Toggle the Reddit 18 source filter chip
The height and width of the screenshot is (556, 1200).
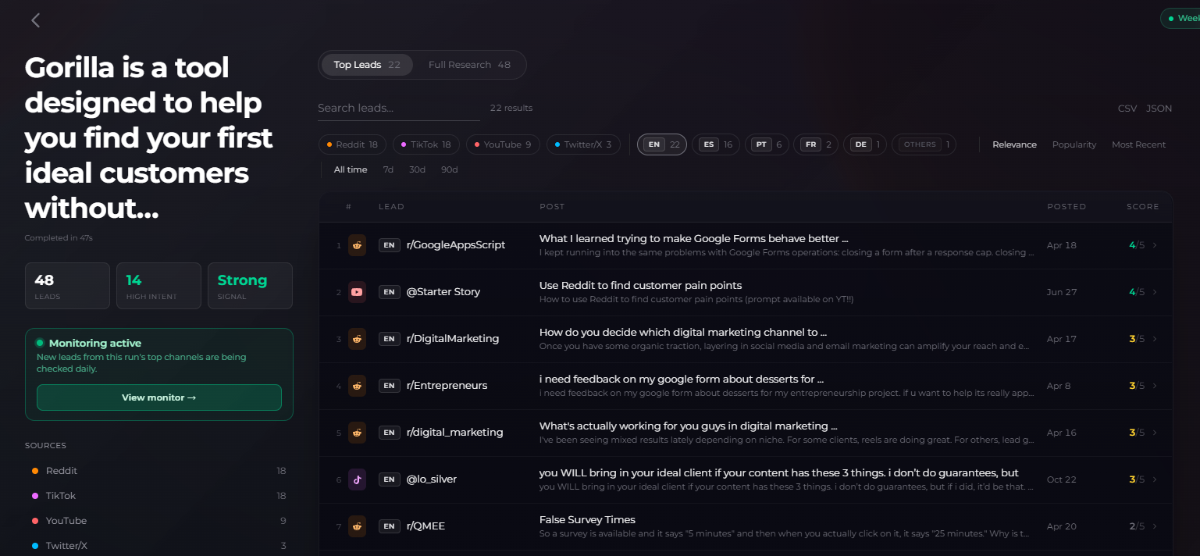(x=352, y=144)
